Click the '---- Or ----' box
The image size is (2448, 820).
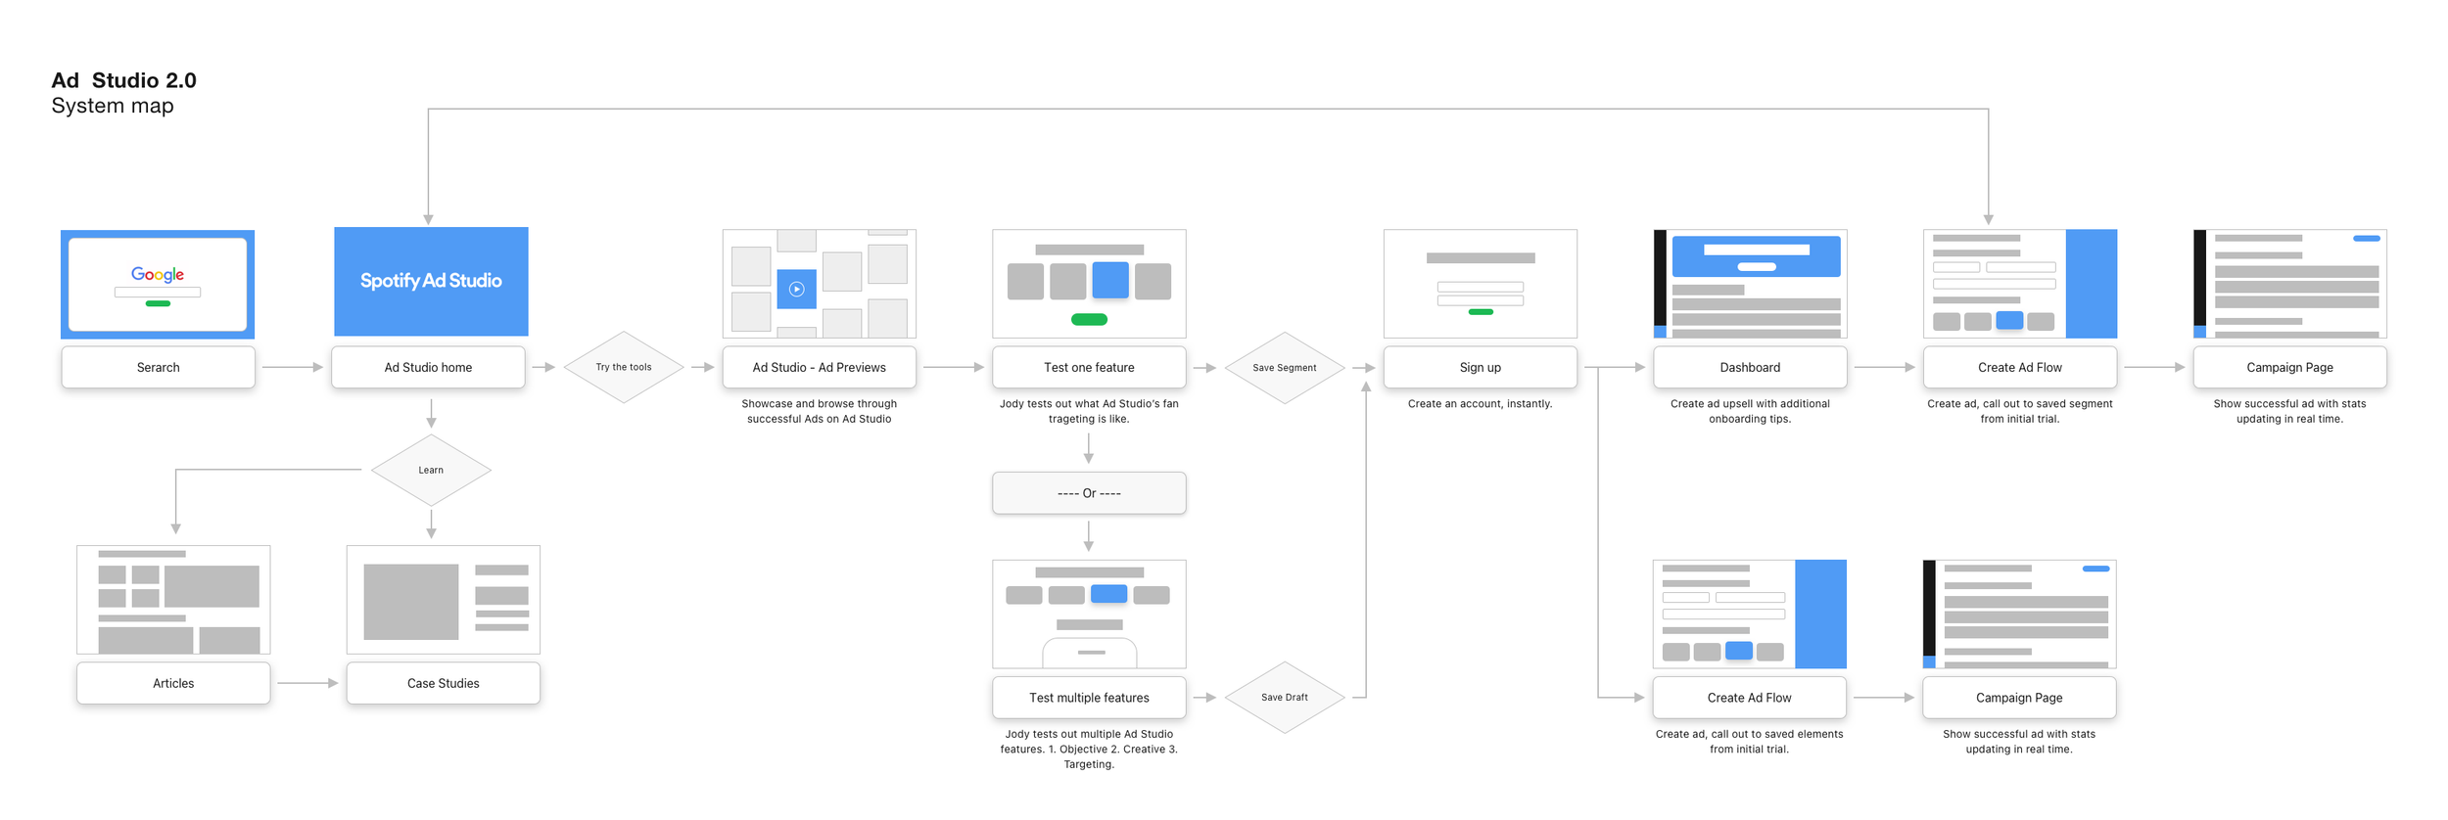[1089, 493]
